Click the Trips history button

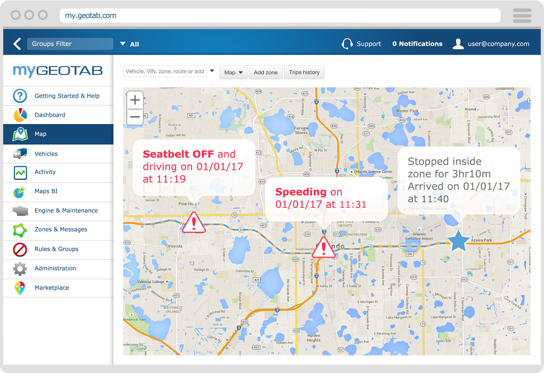tap(304, 72)
